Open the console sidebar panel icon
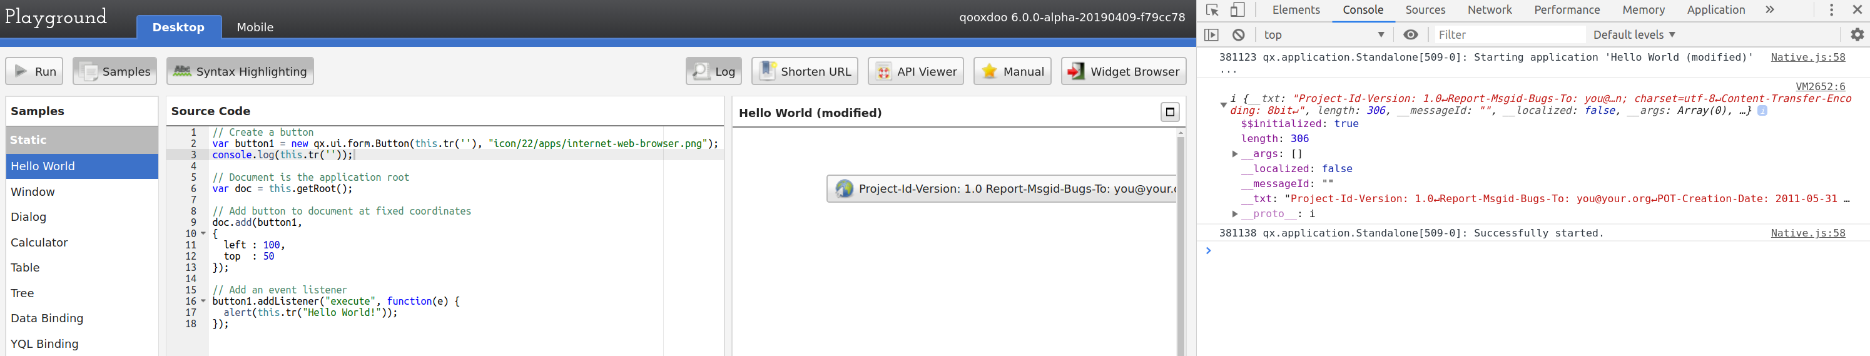The height and width of the screenshot is (356, 1870). pyautogui.click(x=1211, y=35)
